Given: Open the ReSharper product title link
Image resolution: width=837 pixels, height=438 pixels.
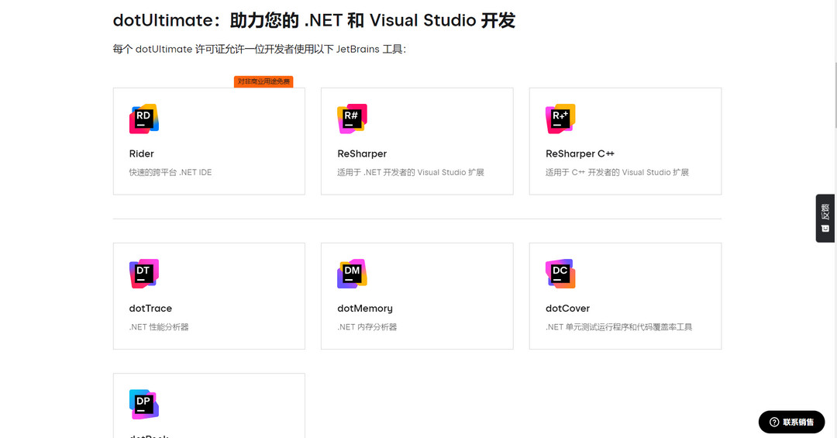Looking at the screenshot, I should point(362,153).
